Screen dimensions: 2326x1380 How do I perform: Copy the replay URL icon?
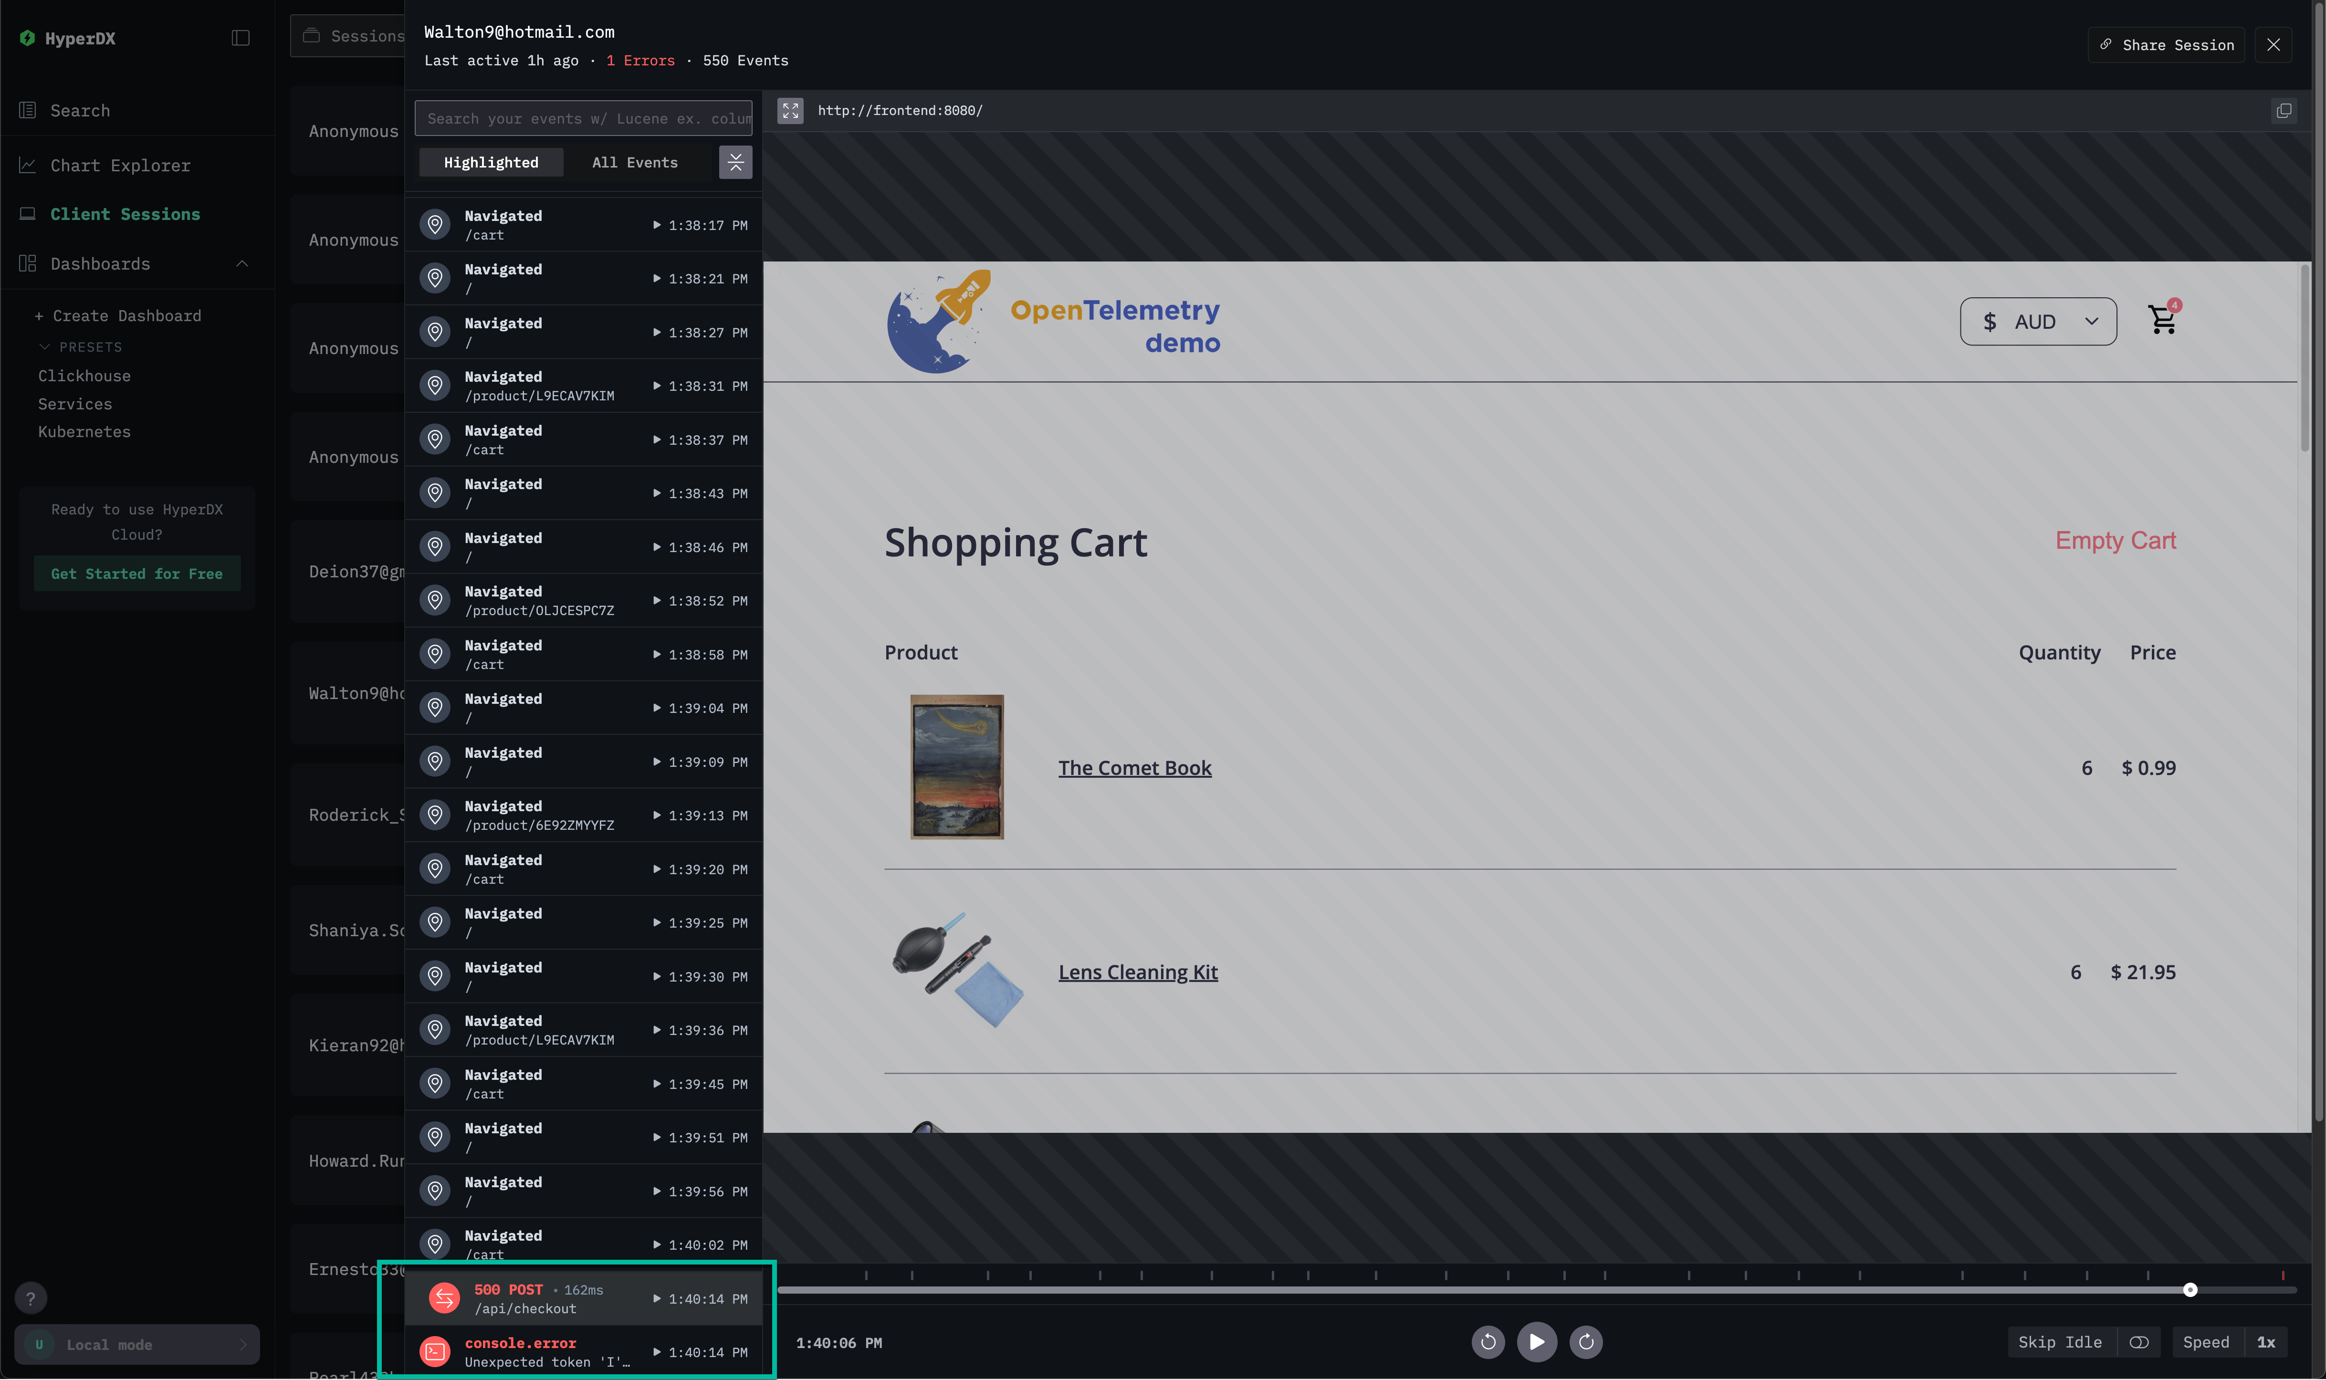(2283, 111)
